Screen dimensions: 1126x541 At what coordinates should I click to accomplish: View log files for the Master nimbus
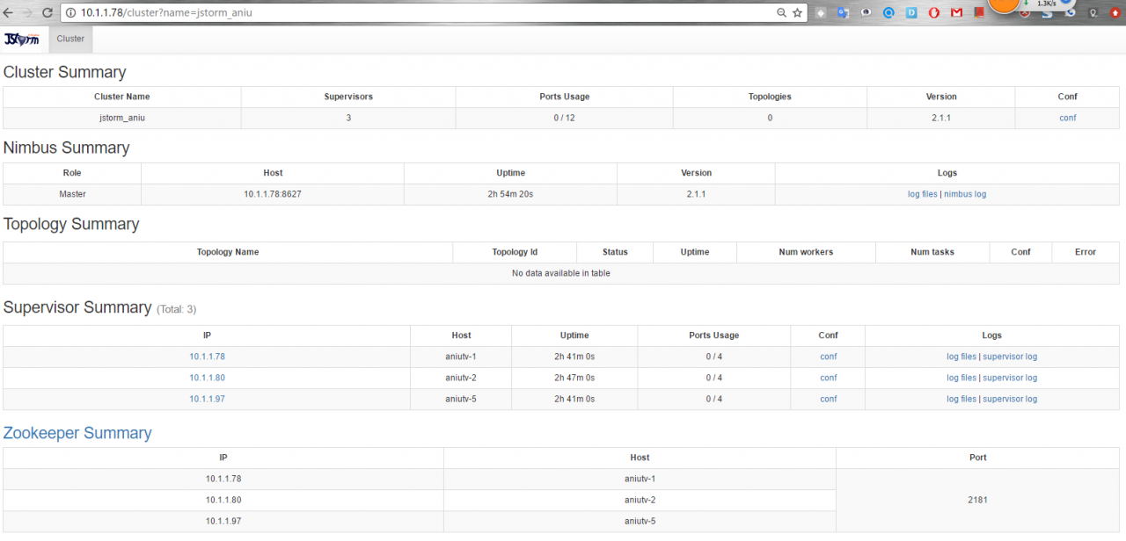pyautogui.click(x=922, y=193)
